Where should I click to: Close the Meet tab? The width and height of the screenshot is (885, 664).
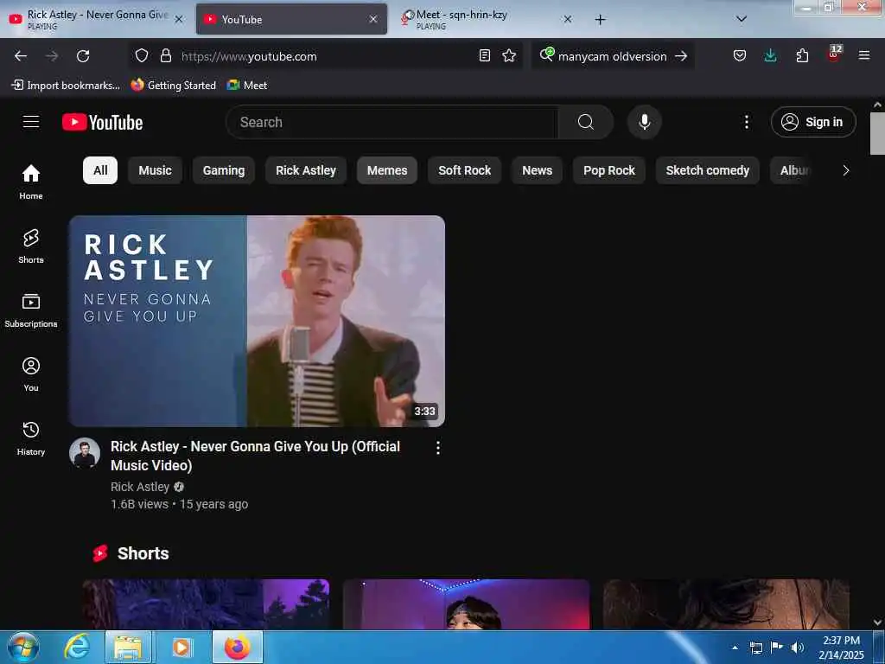pos(568,19)
